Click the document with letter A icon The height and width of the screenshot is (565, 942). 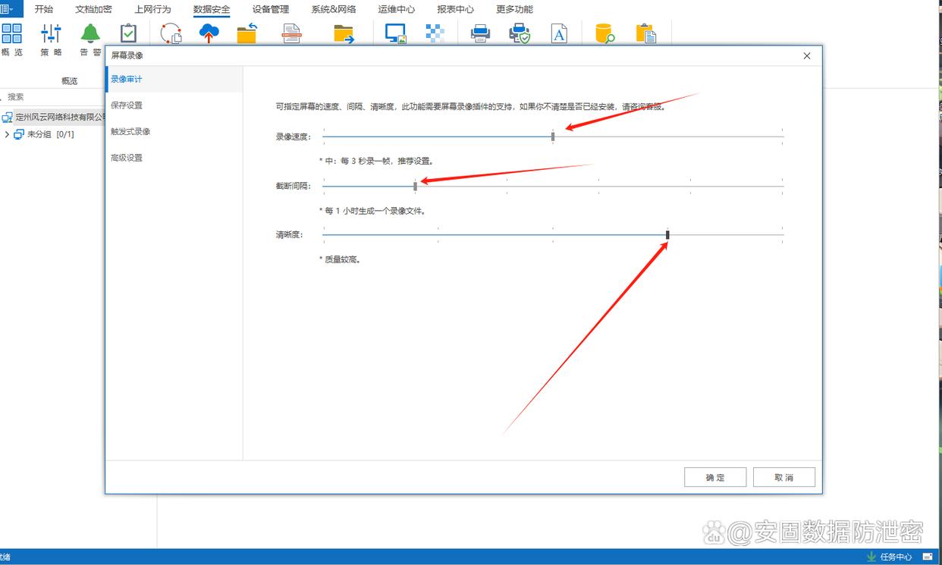(559, 33)
